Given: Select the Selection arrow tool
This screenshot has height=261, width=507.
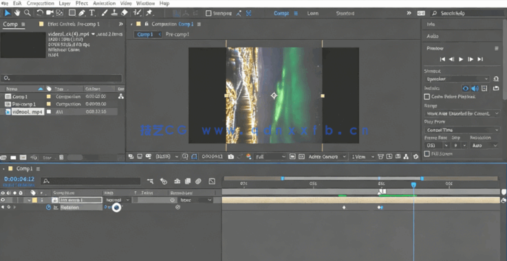Looking at the screenshot, I should (x=8, y=13).
